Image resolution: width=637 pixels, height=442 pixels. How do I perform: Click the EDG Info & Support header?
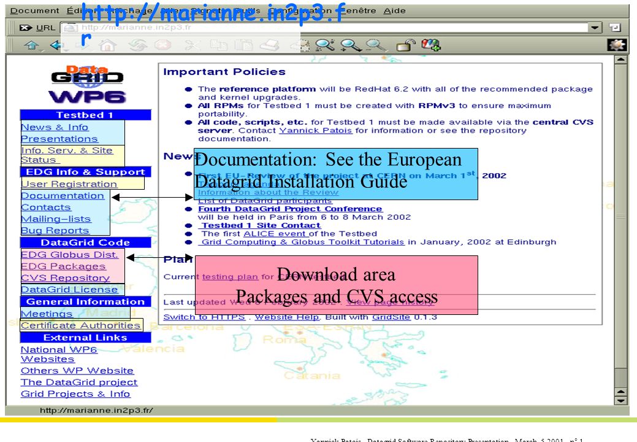tap(85, 172)
